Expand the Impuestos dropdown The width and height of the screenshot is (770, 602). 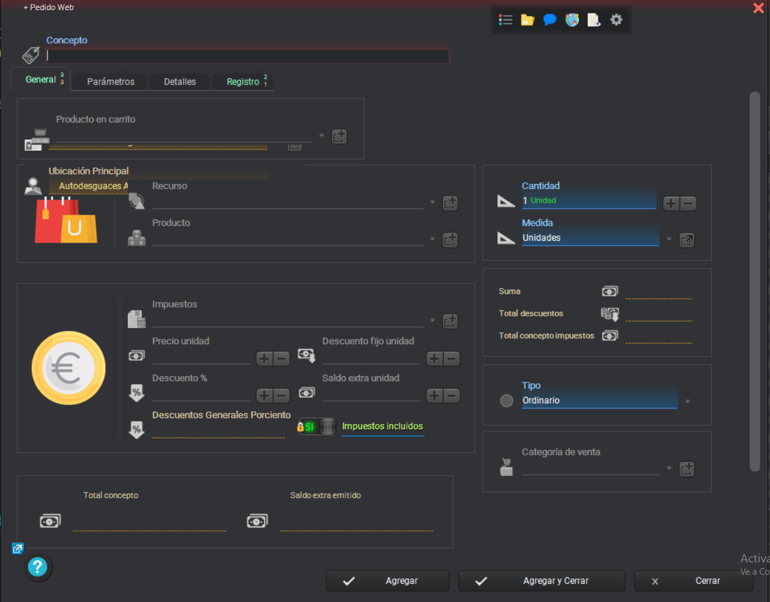[x=432, y=321]
